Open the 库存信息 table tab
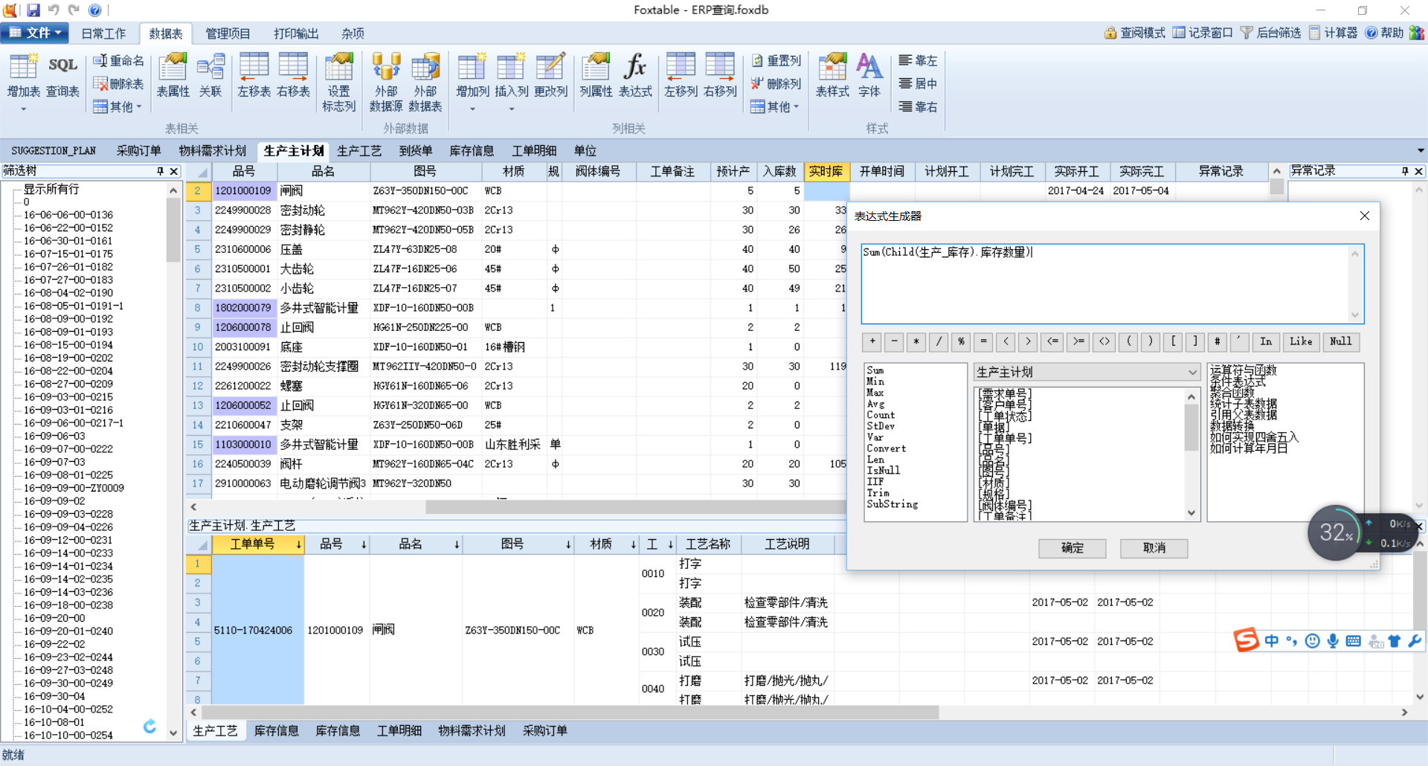Viewport: 1428px width, 766px height. 472,151
